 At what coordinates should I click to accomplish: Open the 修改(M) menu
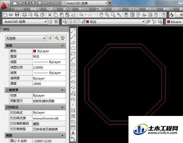coord(151,9)
